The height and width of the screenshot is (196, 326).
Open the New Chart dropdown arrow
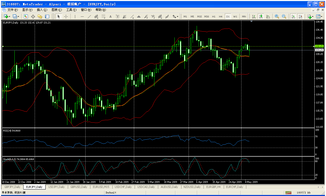tap(9, 16)
